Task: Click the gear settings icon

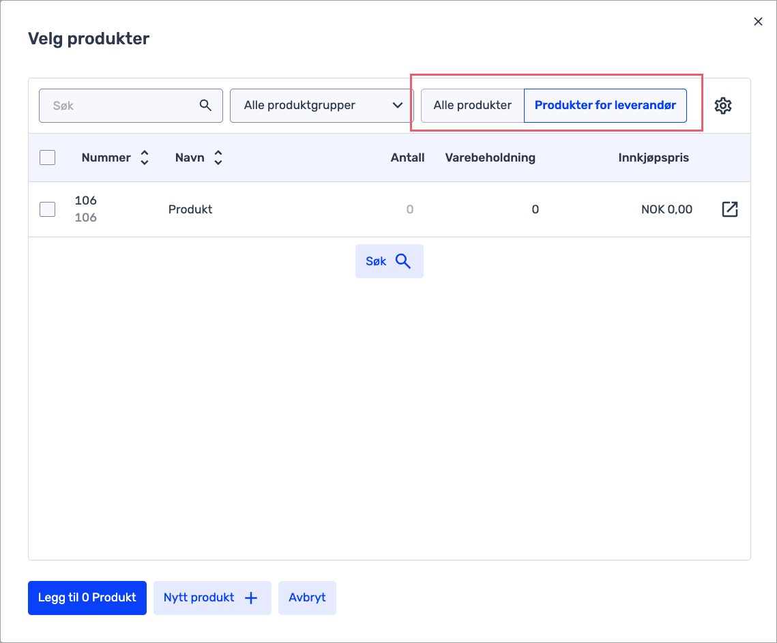Action: 722,106
